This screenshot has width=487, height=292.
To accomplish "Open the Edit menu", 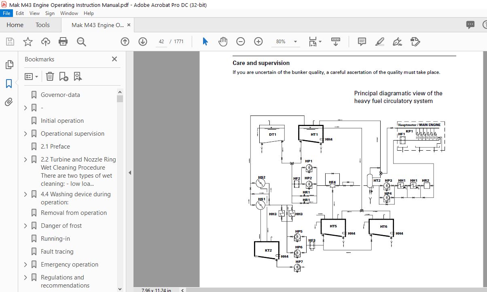I will tap(20, 13).
